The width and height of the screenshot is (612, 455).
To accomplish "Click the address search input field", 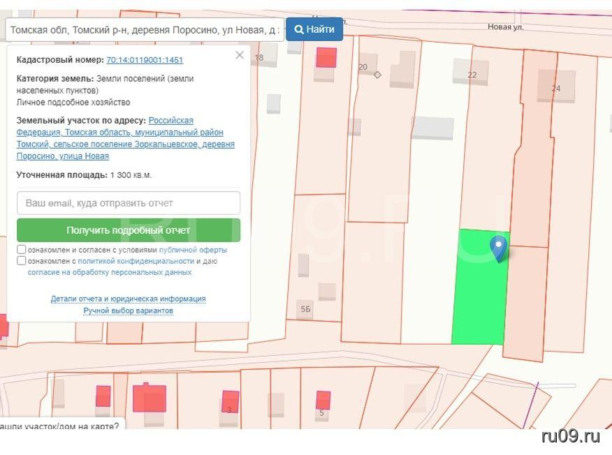I will coord(144,30).
